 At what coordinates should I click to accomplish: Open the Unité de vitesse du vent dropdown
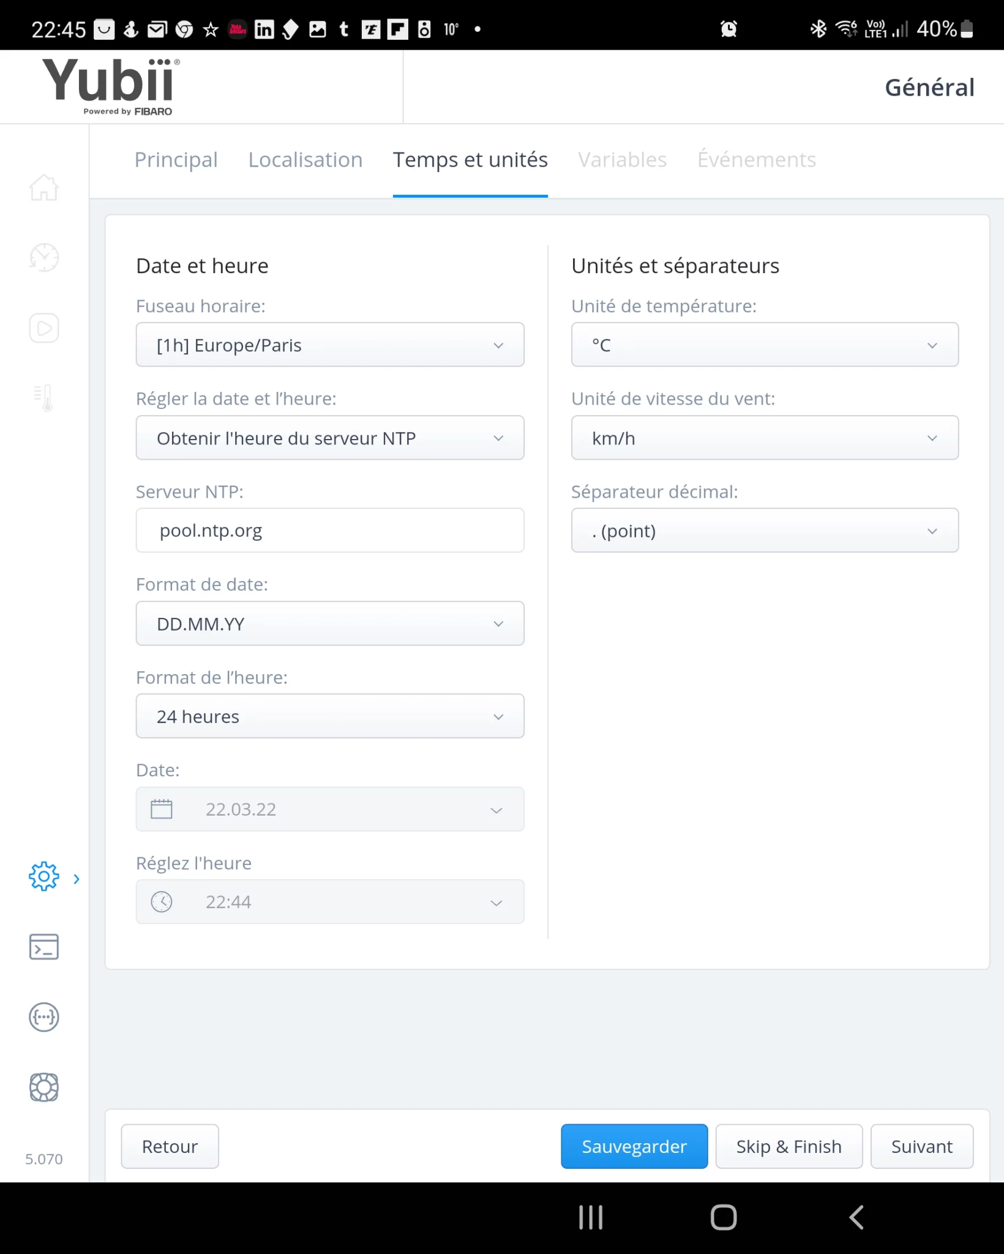coord(765,438)
